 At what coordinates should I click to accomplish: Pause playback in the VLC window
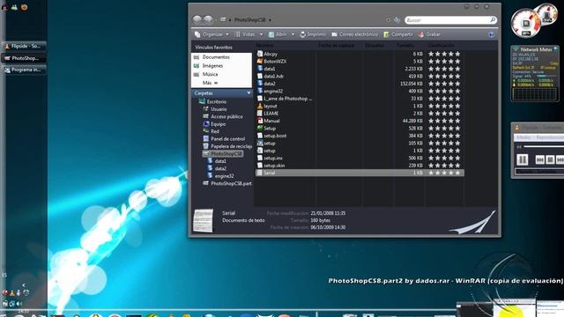[x=522, y=159]
